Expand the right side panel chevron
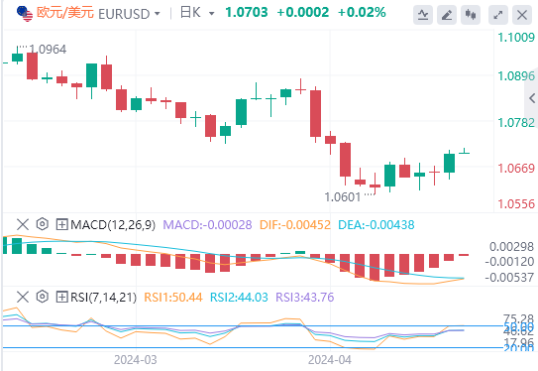 coord(532,98)
